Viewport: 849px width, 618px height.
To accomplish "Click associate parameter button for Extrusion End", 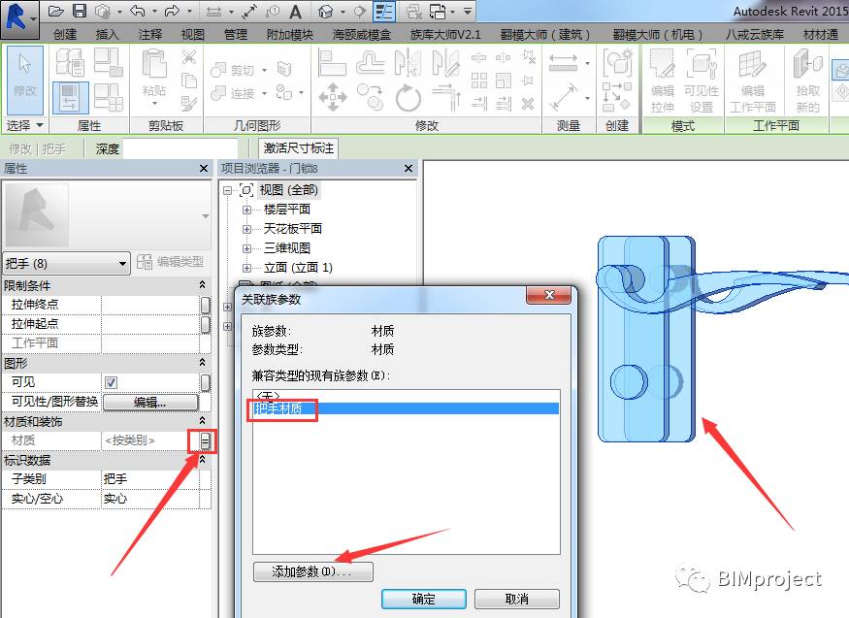I will point(205,305).
